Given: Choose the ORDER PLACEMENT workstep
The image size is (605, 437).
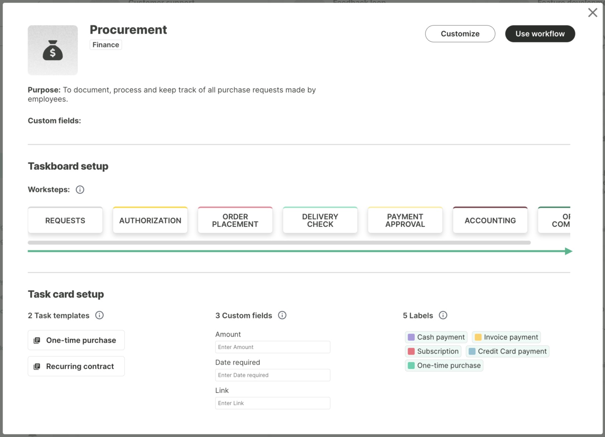Looking at the screenshot, I should coord(235,220).
